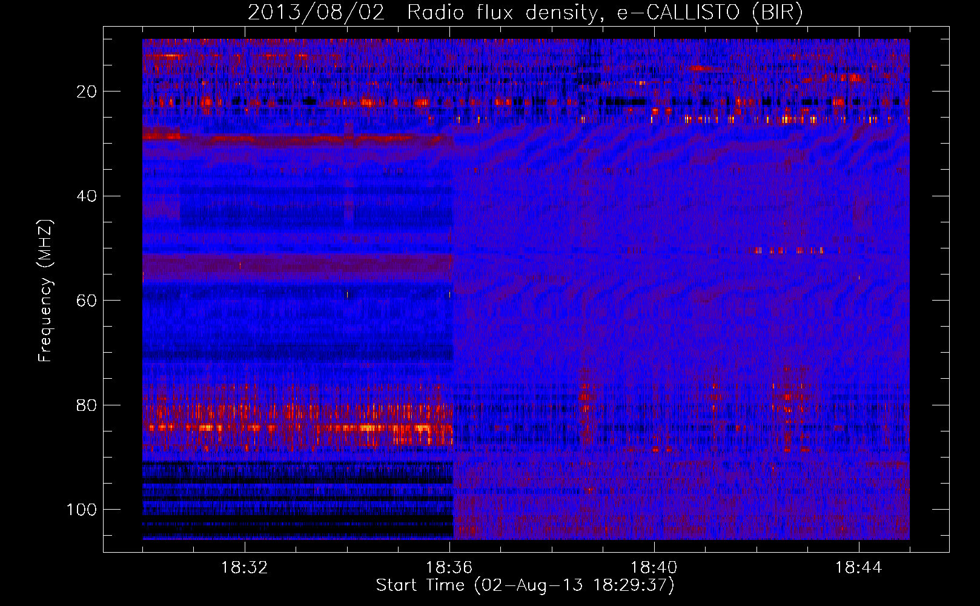Click the 20 MHz frequency tick label
Viewport: 980px width, 606px height.
87,92
